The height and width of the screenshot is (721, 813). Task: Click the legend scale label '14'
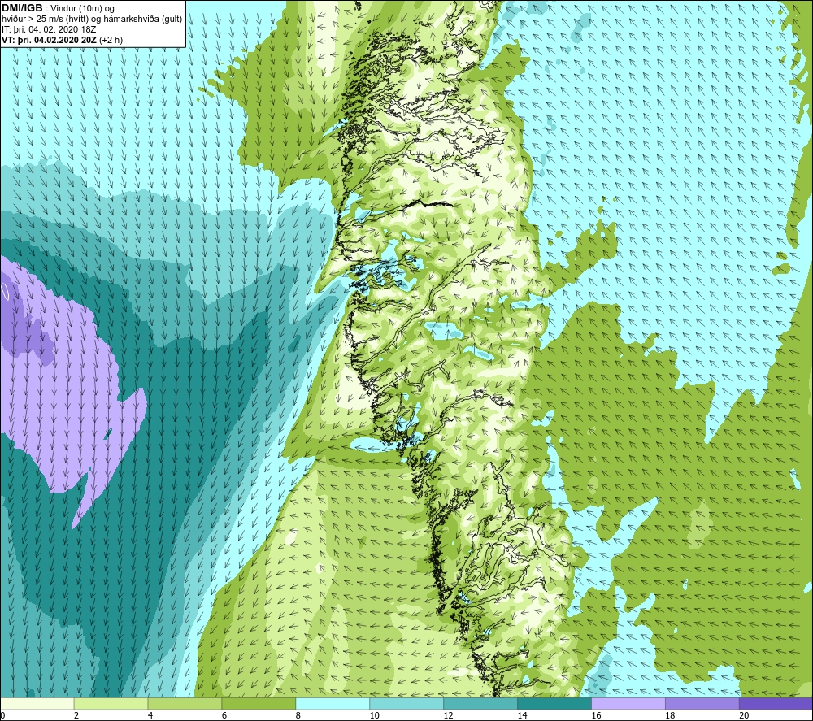pyautogui.click(x=522, y=715)
